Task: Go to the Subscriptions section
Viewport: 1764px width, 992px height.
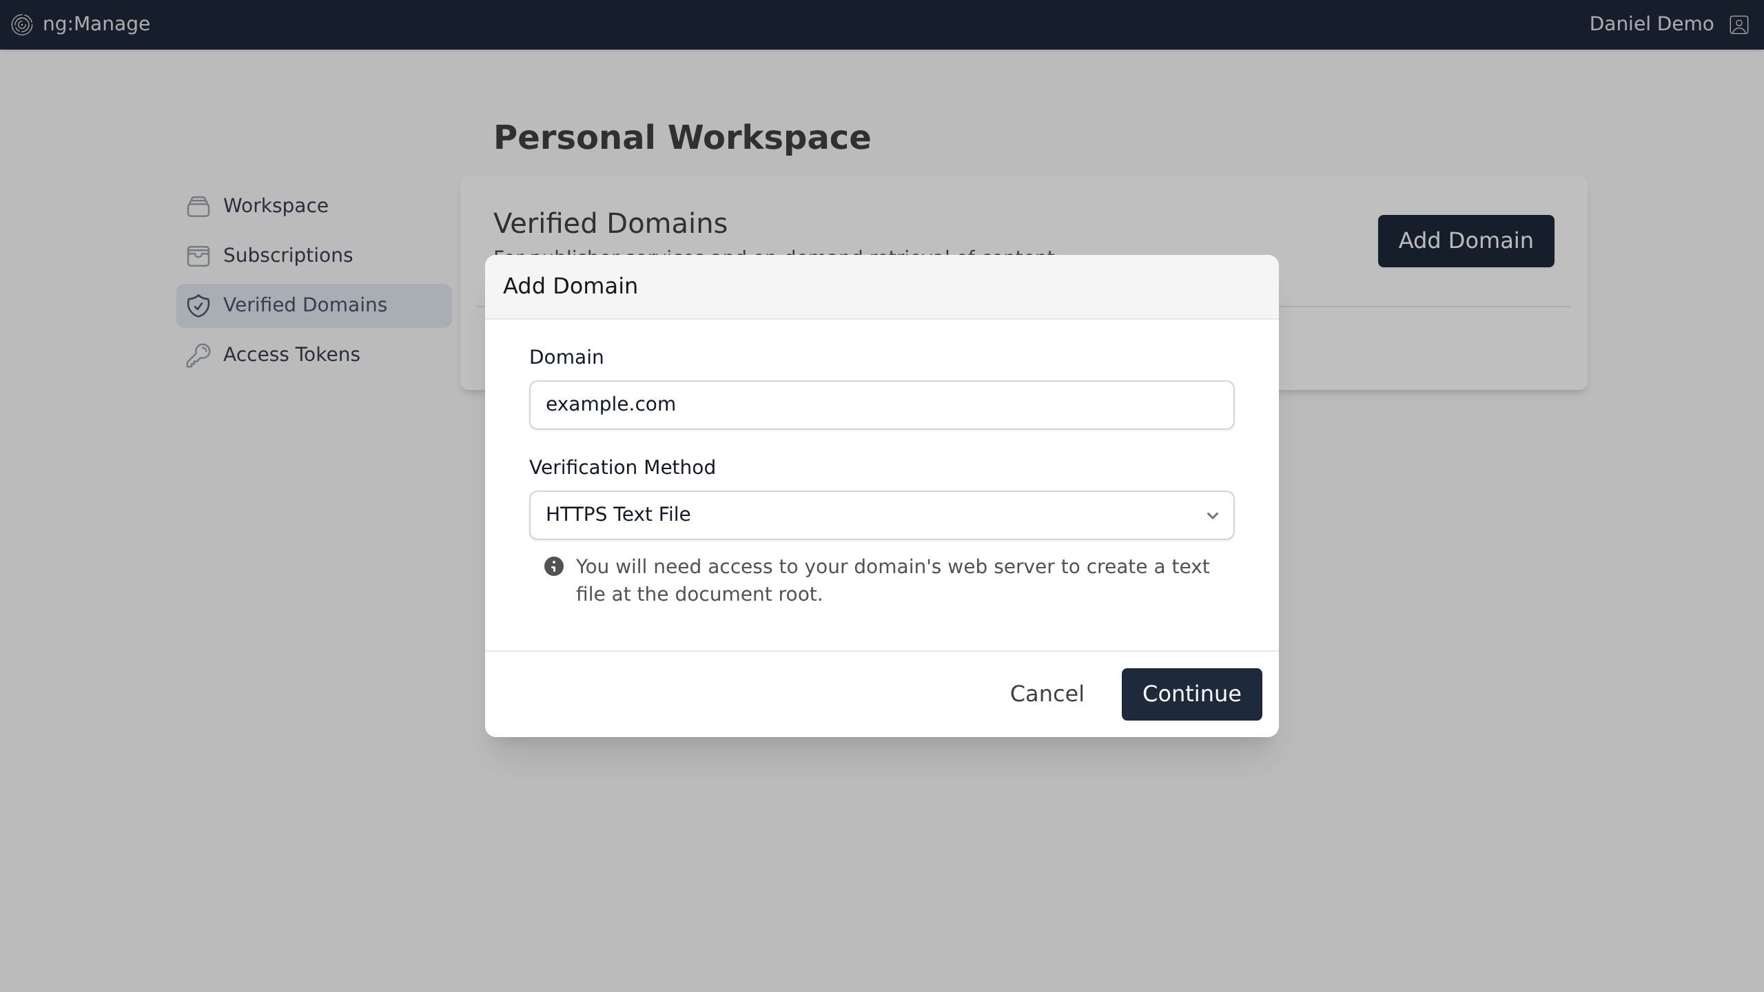Action: point(288,256)
